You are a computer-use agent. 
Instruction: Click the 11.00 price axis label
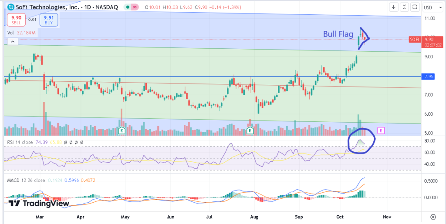coord(429,18)
